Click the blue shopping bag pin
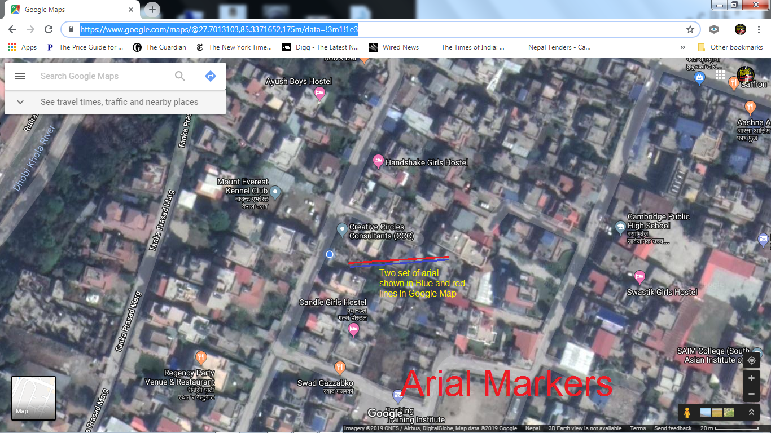The width and height of the screenshot is (771, 433). 700,78
